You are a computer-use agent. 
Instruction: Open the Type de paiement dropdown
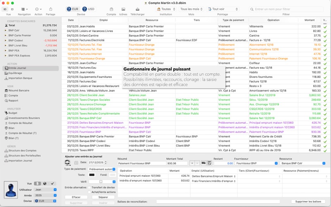point(102,169)
